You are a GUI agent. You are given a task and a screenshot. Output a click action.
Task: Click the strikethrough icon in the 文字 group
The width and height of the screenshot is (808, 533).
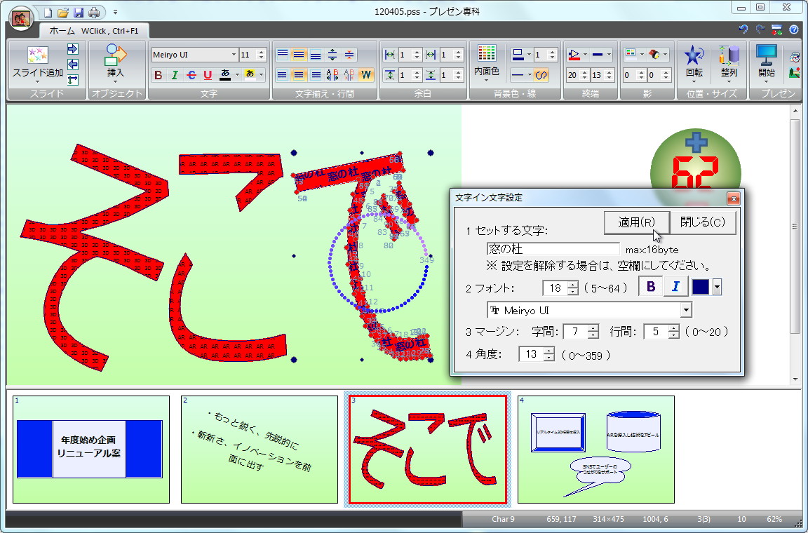tap(190, 74)
